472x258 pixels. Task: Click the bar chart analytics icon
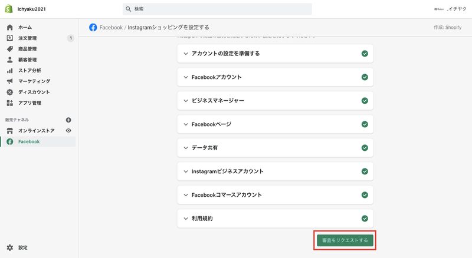[x=9, y=71]
